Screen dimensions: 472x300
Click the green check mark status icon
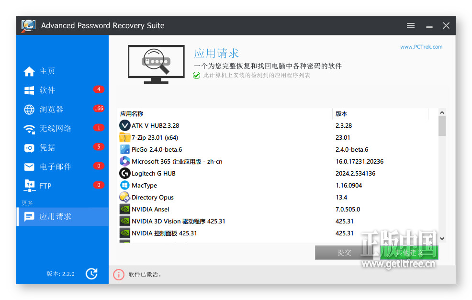tap(197, 76)
